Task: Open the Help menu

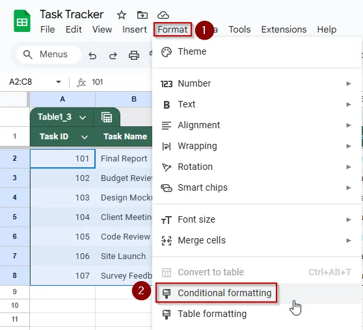Action: point(327,30)
